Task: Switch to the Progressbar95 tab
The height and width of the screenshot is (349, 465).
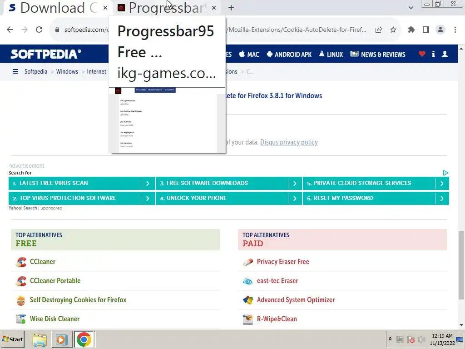Action: [168, 8]
